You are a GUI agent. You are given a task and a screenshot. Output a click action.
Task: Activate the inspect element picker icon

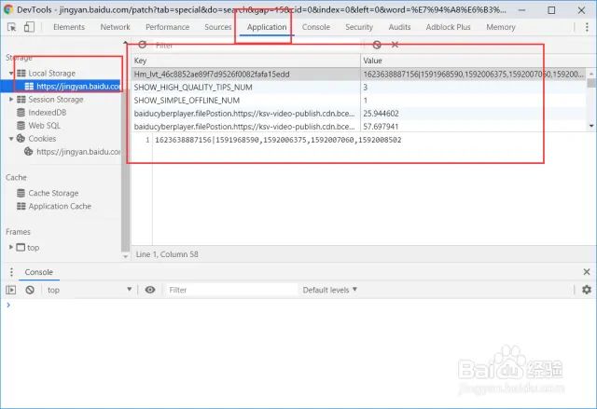(x=12, y=27)
